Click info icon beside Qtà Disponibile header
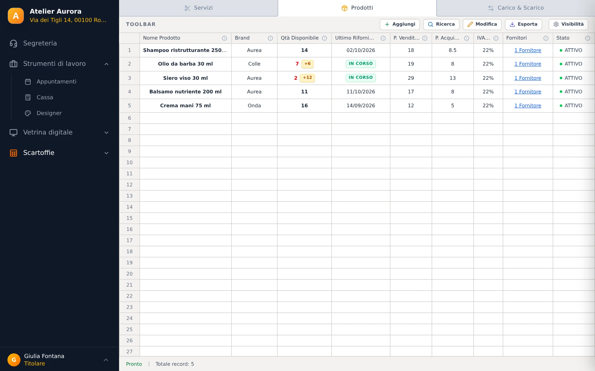Screen dimensions: 595x371 [324, 38]
